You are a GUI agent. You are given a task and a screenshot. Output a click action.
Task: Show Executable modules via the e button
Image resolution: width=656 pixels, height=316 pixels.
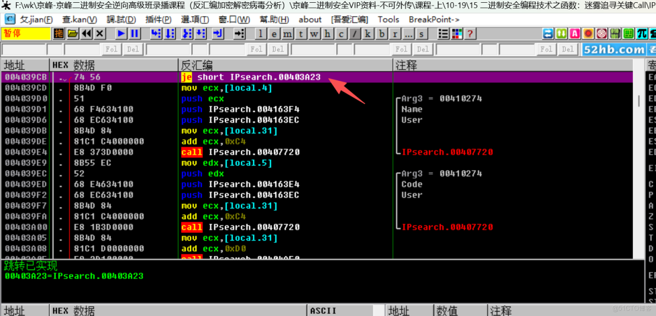click(274, 34)
